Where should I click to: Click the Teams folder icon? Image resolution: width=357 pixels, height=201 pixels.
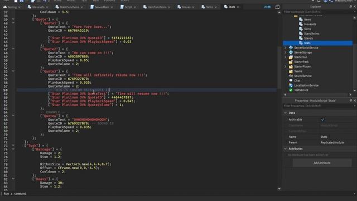pyautogui.click(x=291, y=71)
